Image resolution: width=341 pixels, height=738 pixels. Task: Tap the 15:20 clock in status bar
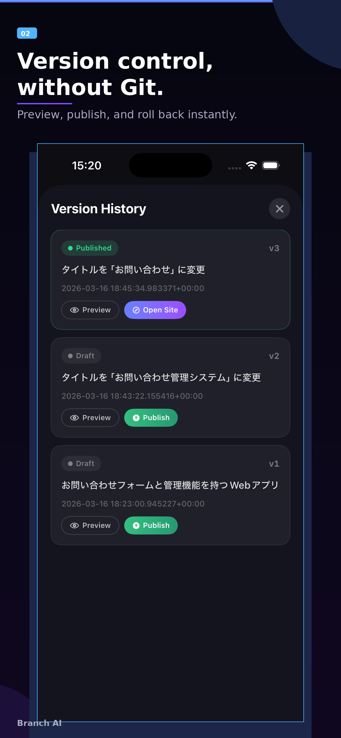tap(86, 166)
